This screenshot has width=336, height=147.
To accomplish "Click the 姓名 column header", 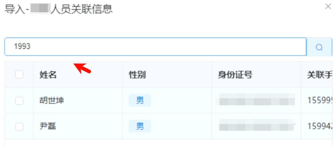I will [48, 75].
